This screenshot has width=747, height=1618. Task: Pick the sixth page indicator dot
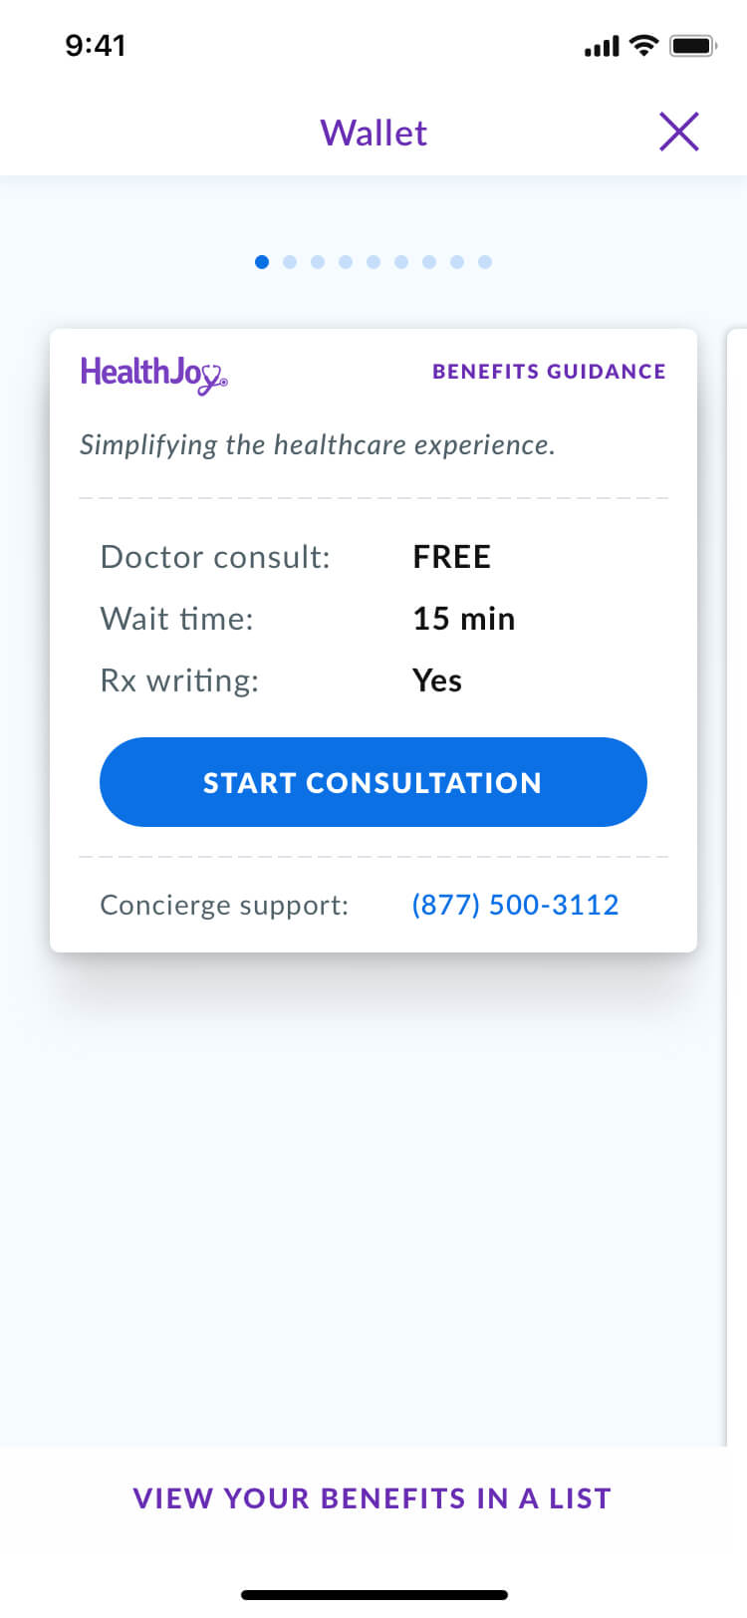click(401, 262)
